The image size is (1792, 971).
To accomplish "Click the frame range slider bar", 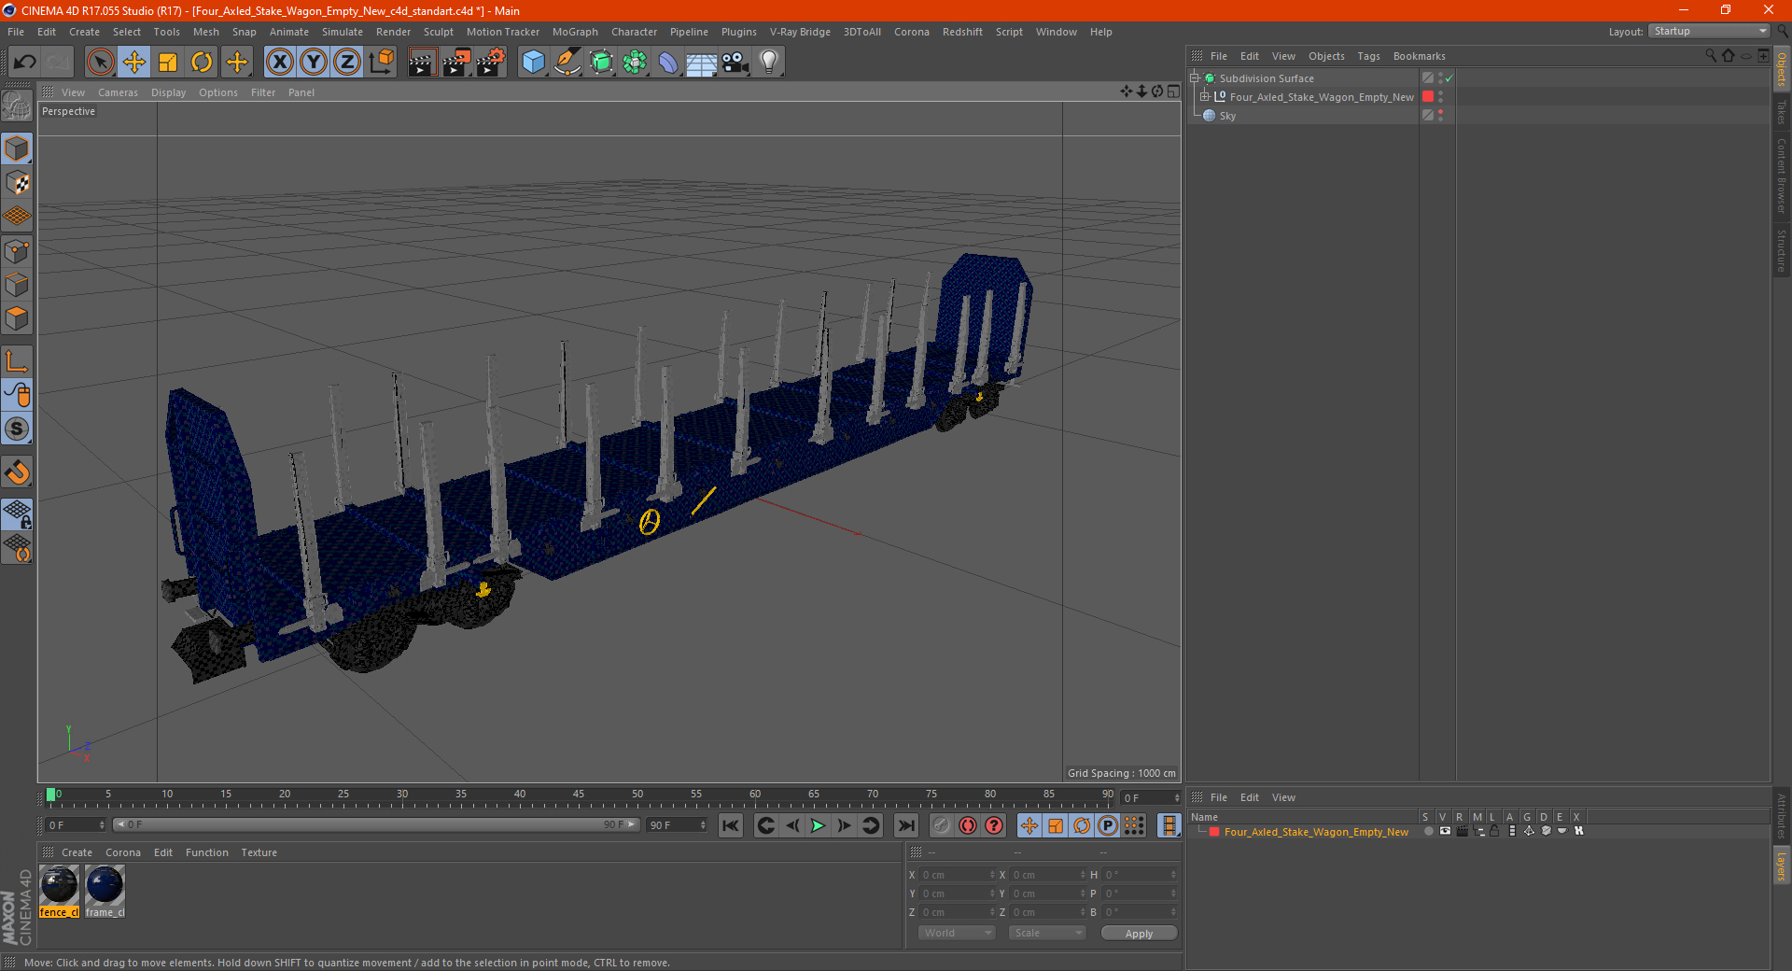I will [x=375, y=824].
